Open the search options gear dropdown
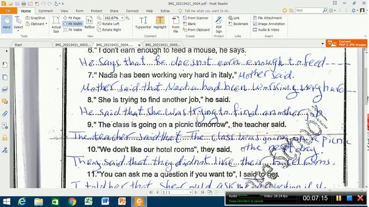 [332, 10]
